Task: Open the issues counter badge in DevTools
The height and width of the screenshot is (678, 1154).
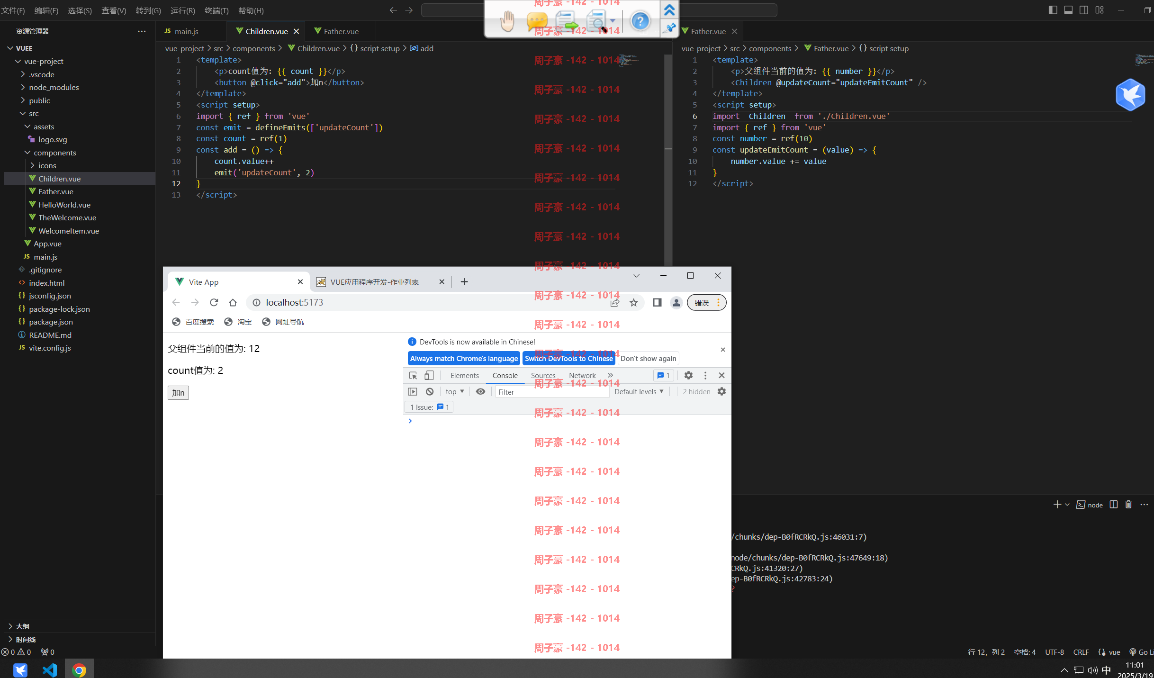Action: (x=664, y=376)
